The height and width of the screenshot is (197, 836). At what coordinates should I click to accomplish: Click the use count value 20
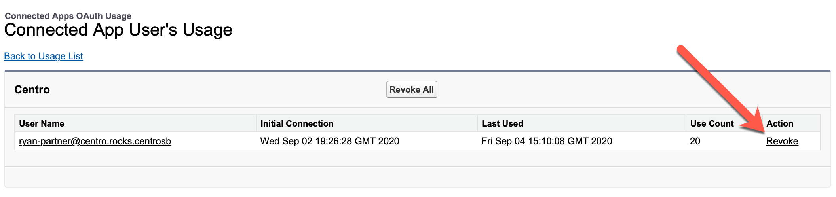pos(695,141)
